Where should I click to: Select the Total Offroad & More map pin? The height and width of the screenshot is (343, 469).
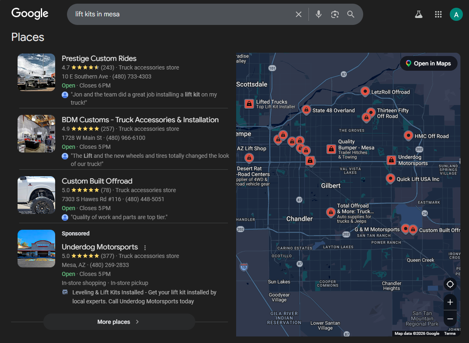331,212
